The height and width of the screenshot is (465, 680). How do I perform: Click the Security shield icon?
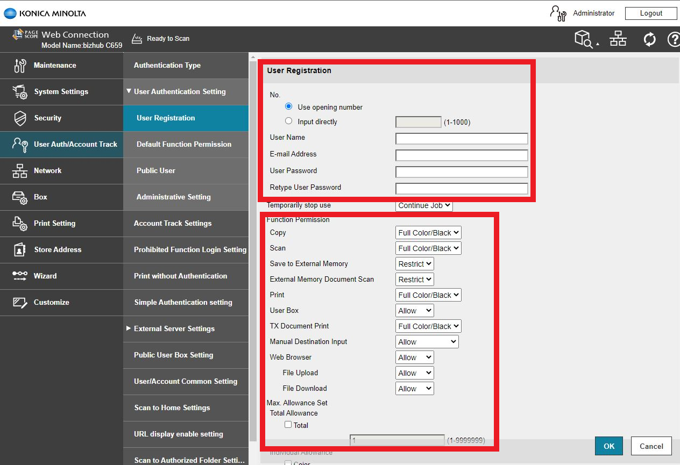click(20, 118)
